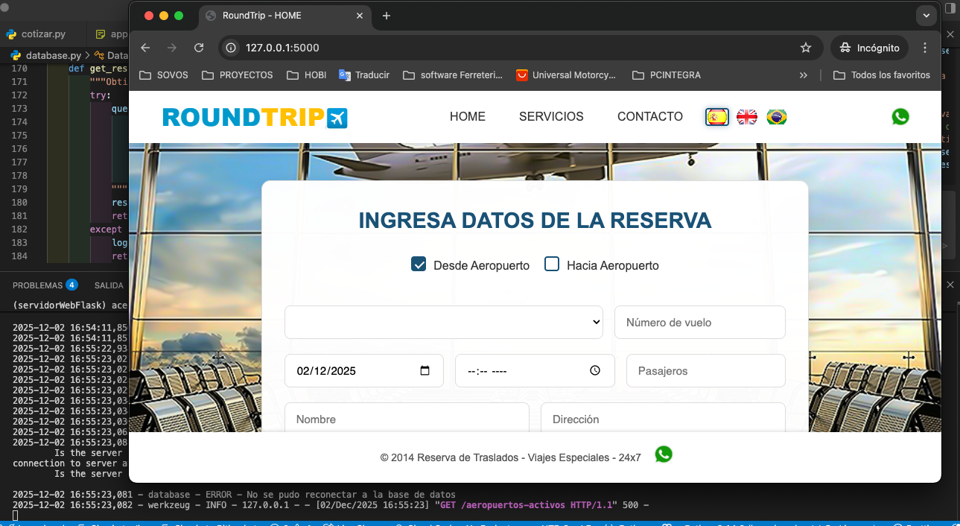Close the RoundTrip - HOME tab
This screenshot has height=526, width=960.
click(360, 16)
